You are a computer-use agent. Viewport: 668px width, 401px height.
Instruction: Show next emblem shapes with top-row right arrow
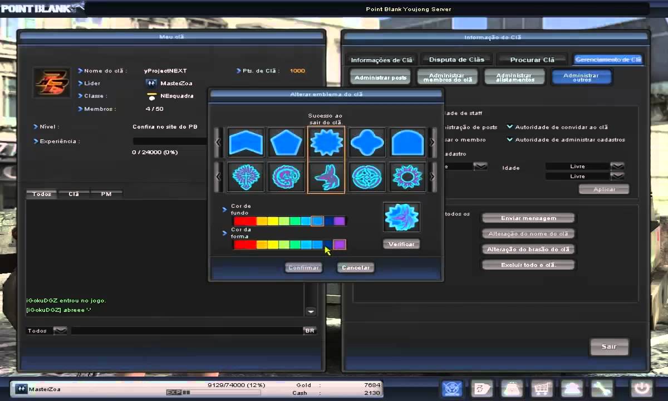(x=433, y=143)
